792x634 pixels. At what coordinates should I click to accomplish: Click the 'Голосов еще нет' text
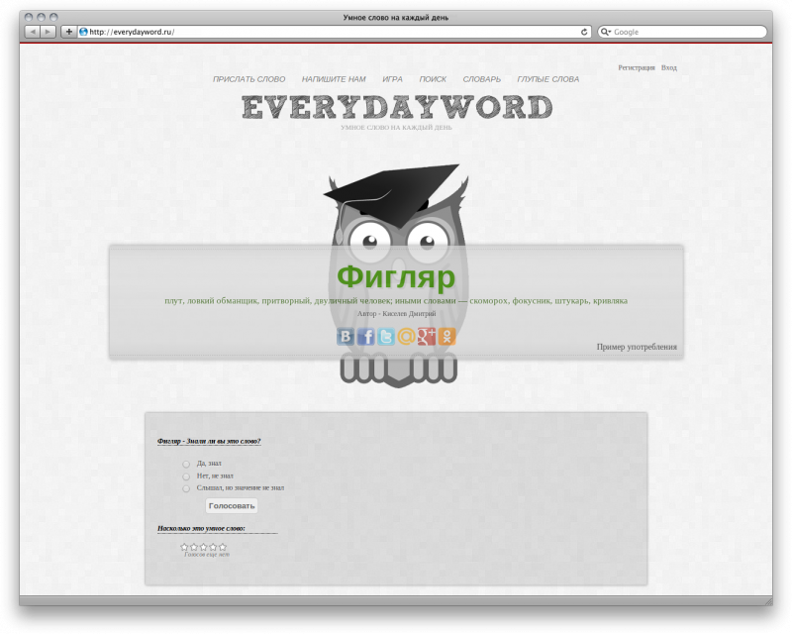coord(207,555)
